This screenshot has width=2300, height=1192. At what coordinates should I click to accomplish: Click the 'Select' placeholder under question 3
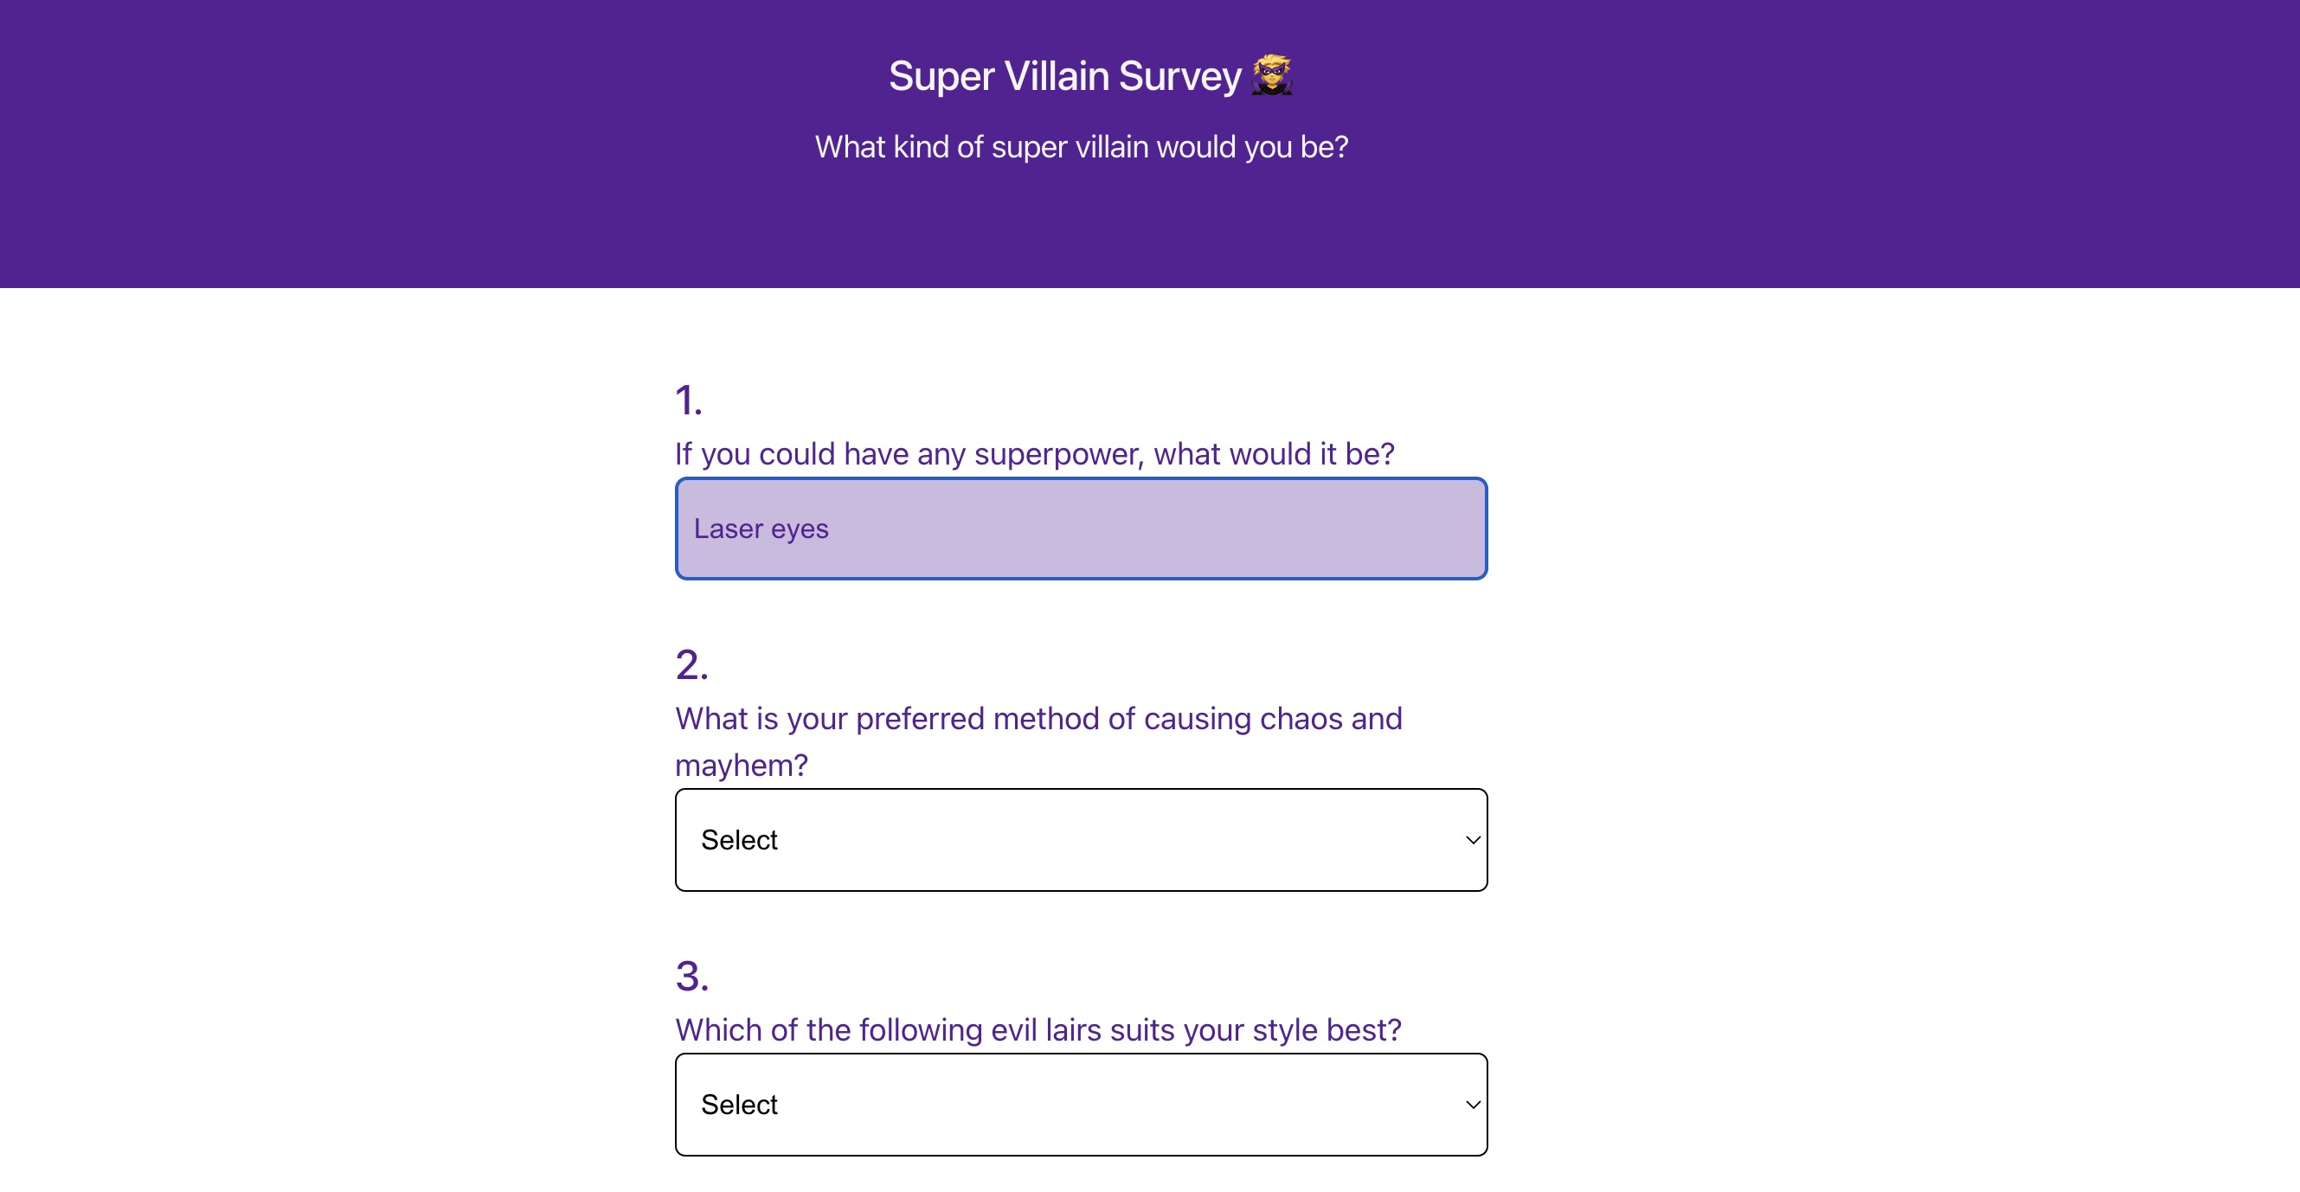tap(739, 1105)
